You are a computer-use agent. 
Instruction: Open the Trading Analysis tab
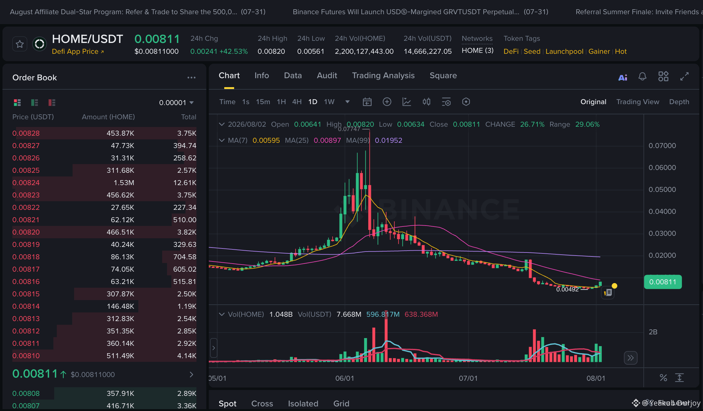point(383,76)
